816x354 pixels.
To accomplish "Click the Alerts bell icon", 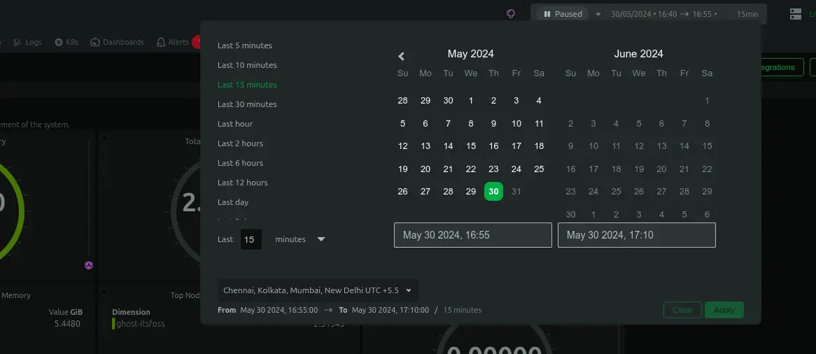I will [162, 42].
